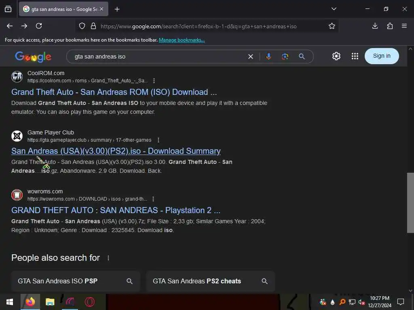Screen dimensions: 414x310
Task: Click the 'wowroms.com' site name text
Action: [x=45, y=192]
